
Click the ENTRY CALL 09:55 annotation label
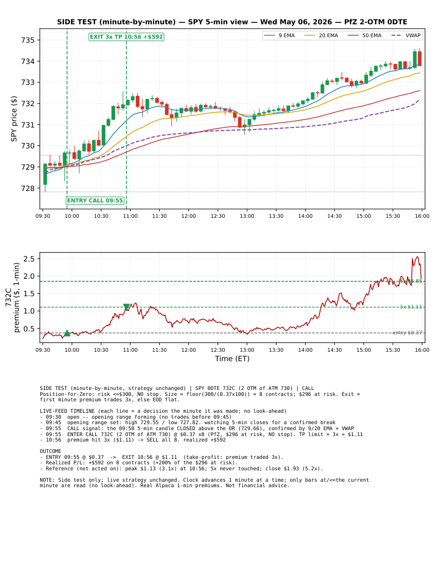click(x=95, y=200)
